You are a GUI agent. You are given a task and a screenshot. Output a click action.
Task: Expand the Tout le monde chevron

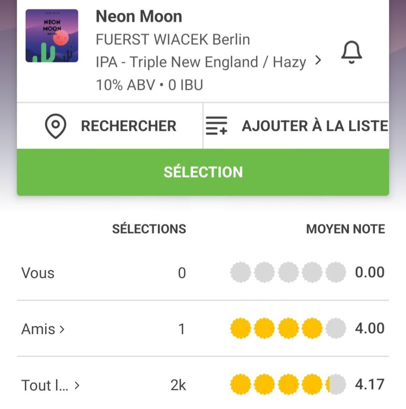(77, 385)
